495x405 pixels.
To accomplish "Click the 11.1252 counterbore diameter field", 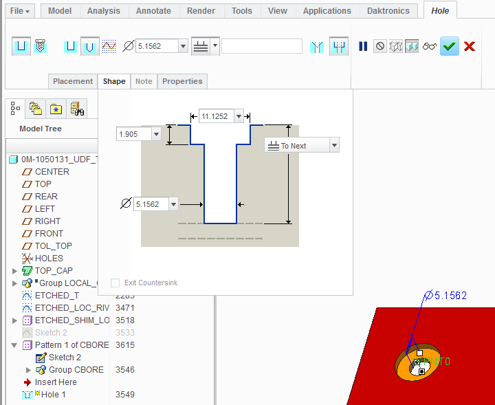I will [217, 116].
